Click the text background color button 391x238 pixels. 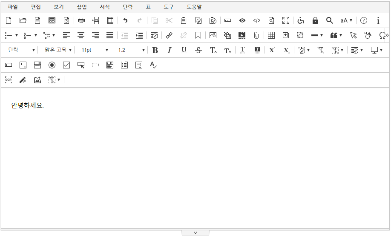257,50
